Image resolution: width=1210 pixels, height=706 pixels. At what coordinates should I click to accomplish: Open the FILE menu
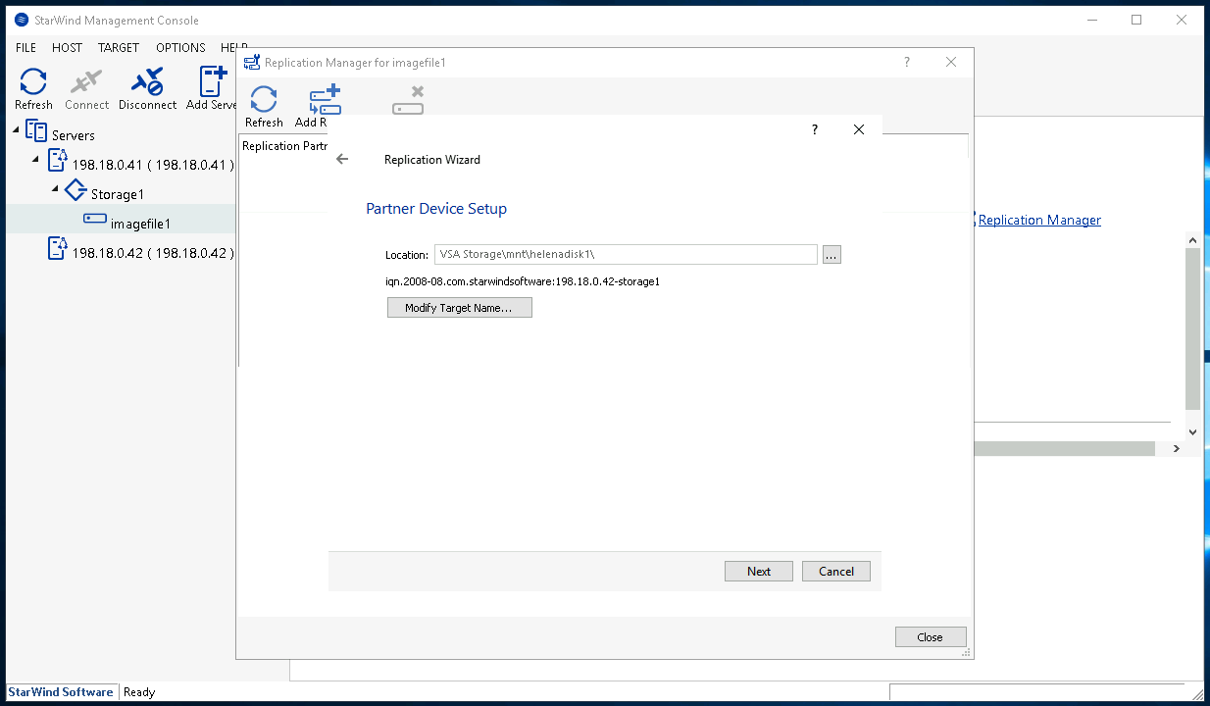(x=25, y=47)
